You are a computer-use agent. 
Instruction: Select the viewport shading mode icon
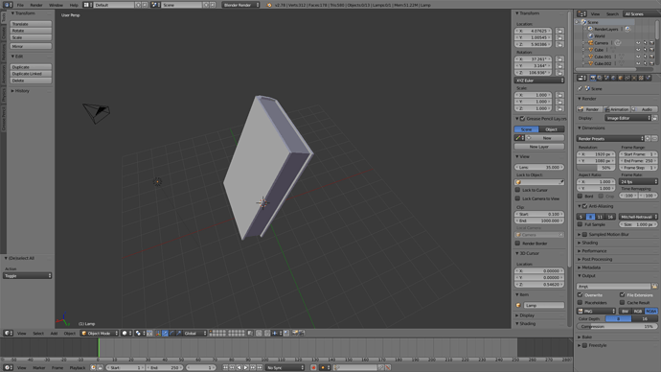(125, 334)
